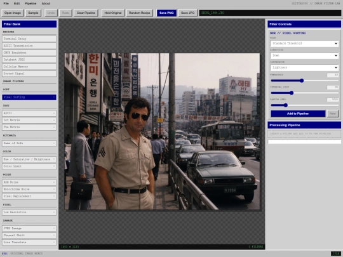Viewport: 343px width, 257px height.
Task: Click Add to Pipeline button
Action: click(298, 114)
